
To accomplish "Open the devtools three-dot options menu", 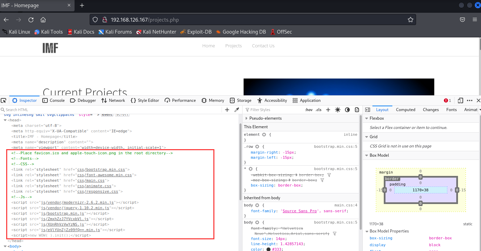I will click(470, 100).
